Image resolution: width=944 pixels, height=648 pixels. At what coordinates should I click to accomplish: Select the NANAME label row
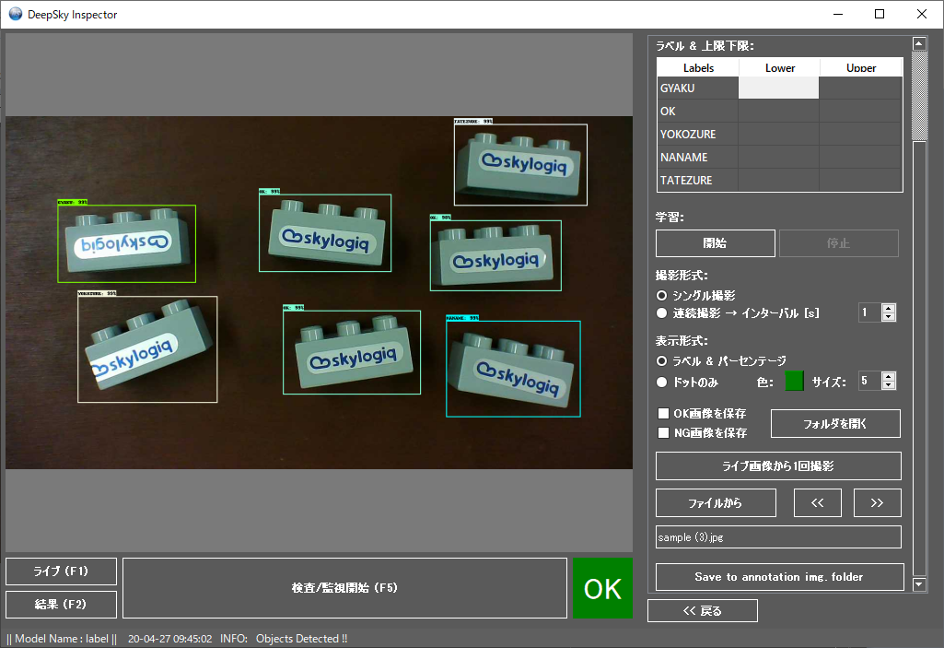tap(698, 157)
